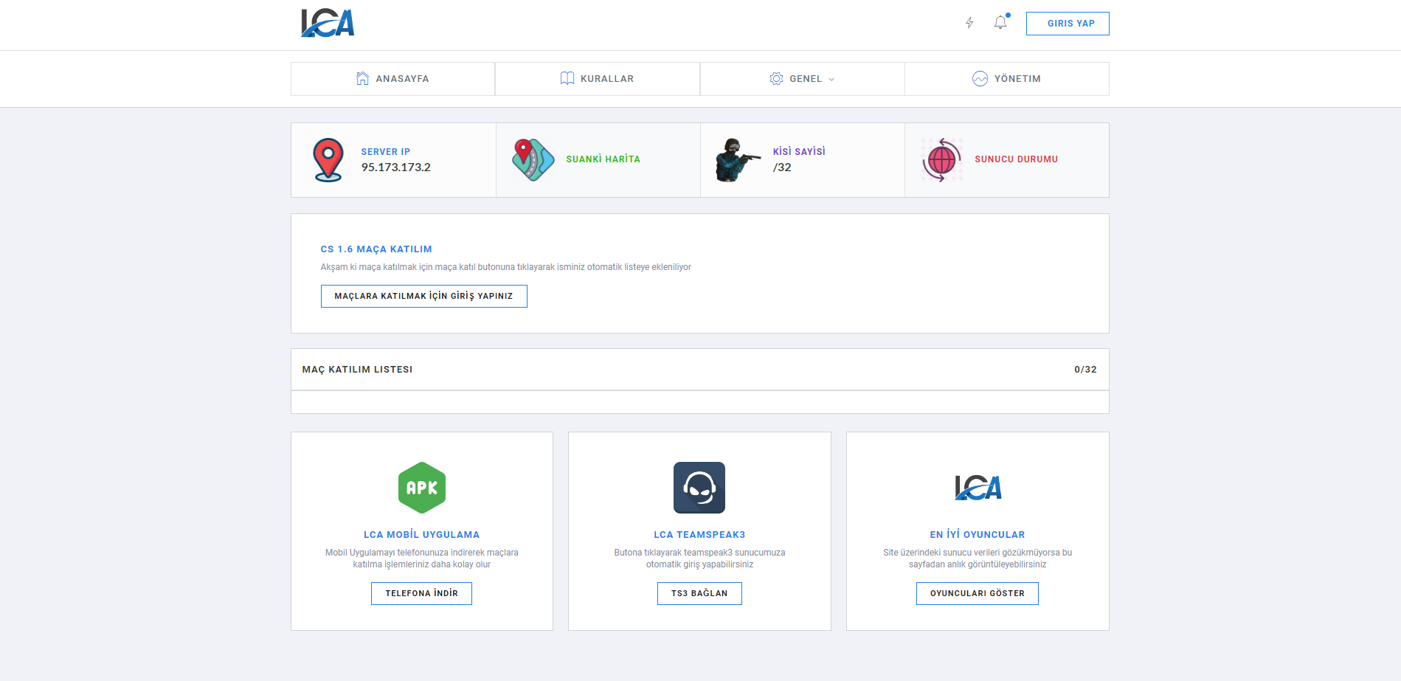The width and height of the screenshot is (1401, 681).
Task: Open the Yönetim menu item
Action: point(1006,79)
